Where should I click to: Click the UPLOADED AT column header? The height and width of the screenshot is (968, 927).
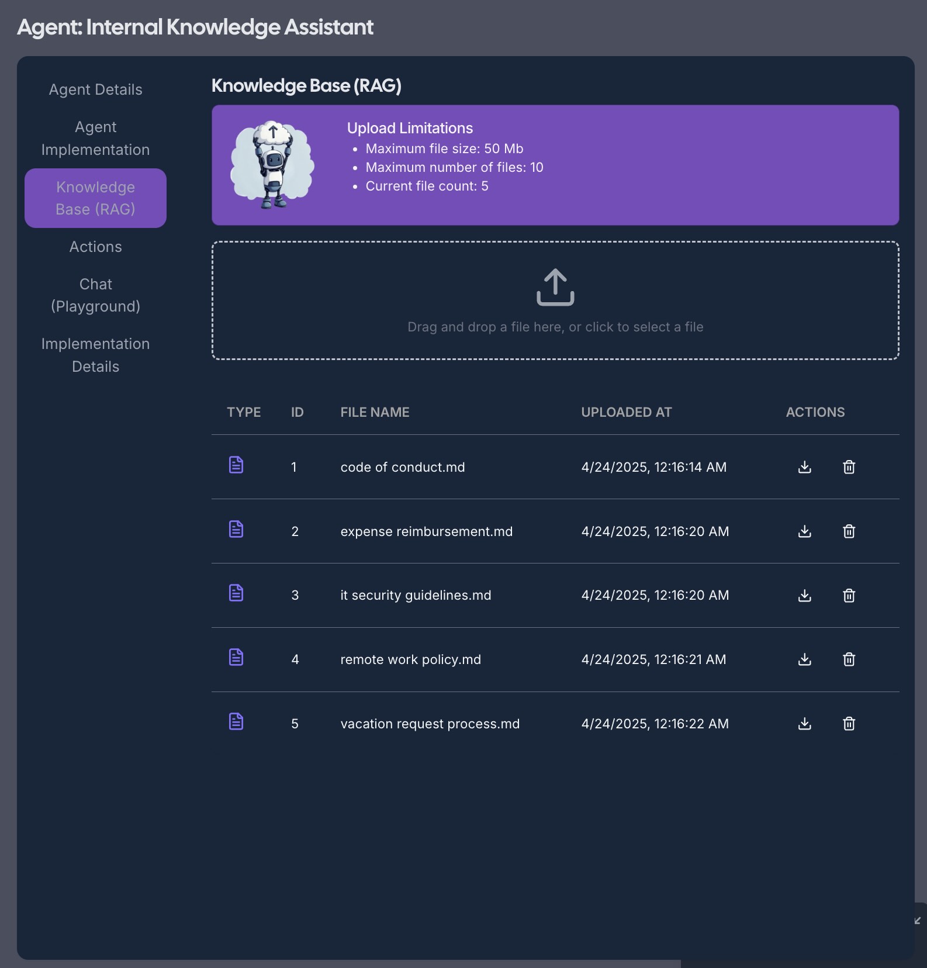(x=627, y=412)
